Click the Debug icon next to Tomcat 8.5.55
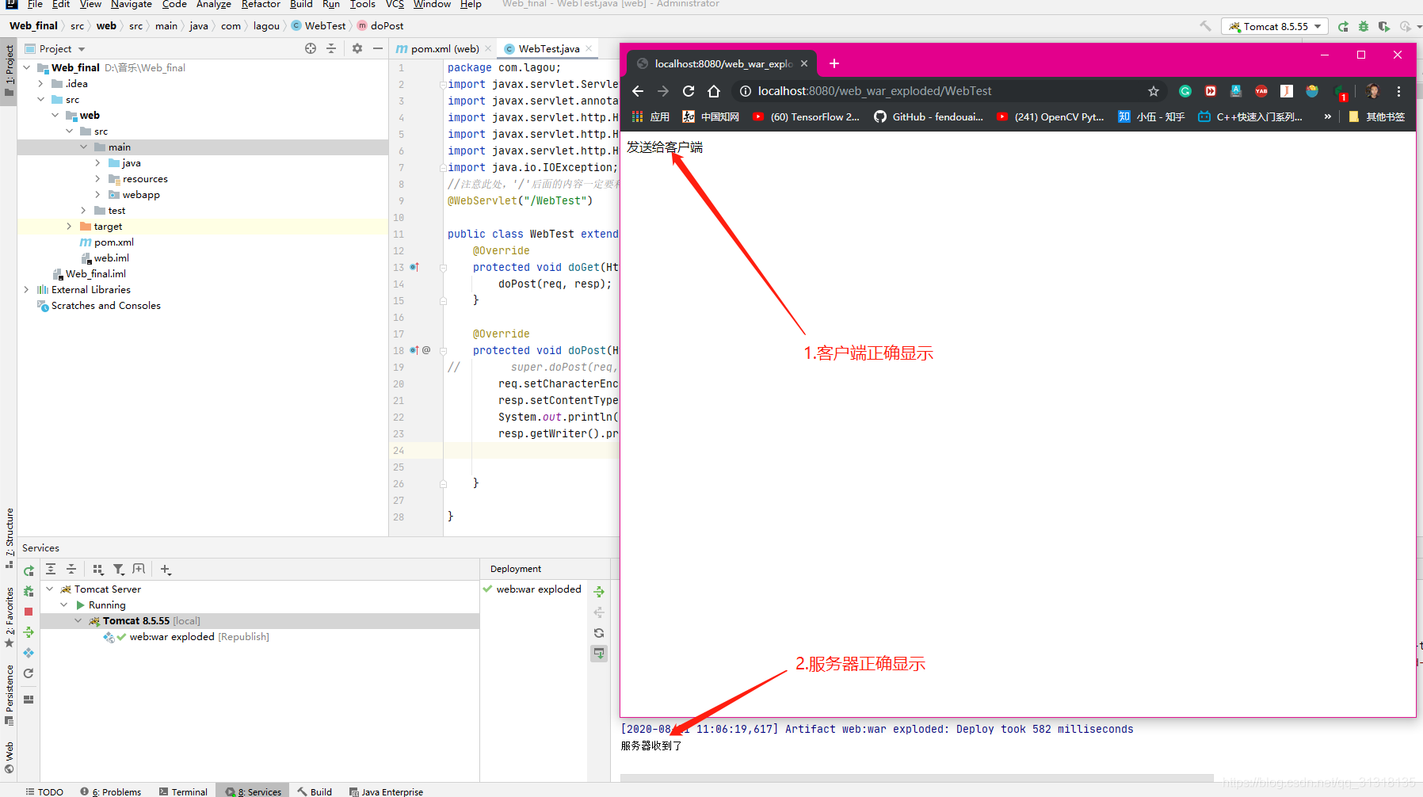 pyautogui.click(x=1364, y=26)
